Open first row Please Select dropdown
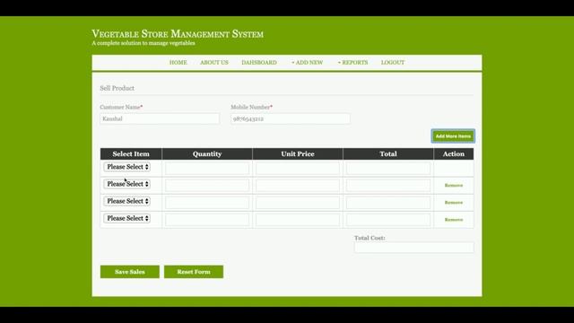 click(x=127, y=167)
